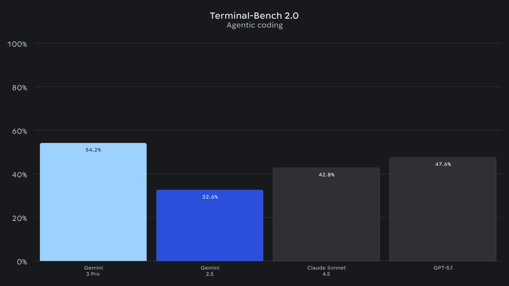Select the Gemini 2.5 axis label
The height and width of the screenshot is (286, 509).
(210, 271)
